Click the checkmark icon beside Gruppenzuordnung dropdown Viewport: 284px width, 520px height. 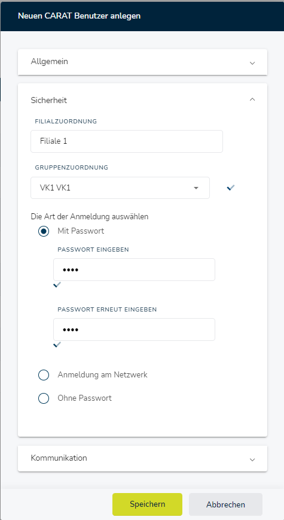231,188
